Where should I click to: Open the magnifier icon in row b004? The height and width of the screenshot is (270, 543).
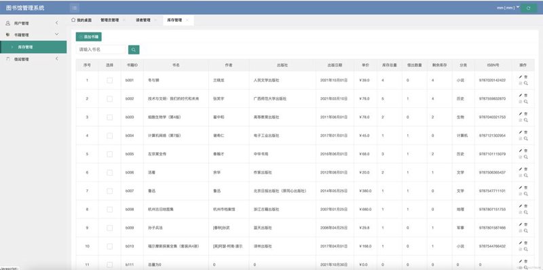525,138
